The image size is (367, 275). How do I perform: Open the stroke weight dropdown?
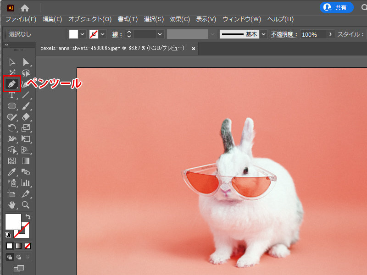point(160,34)
